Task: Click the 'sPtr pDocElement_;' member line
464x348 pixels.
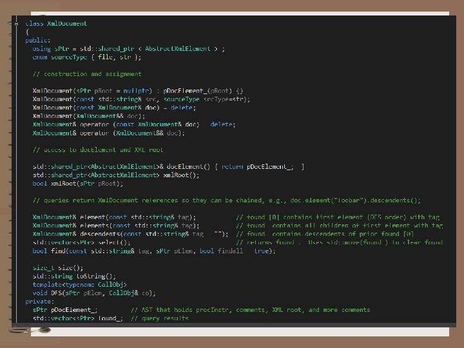Action: (x=65, y=310)
